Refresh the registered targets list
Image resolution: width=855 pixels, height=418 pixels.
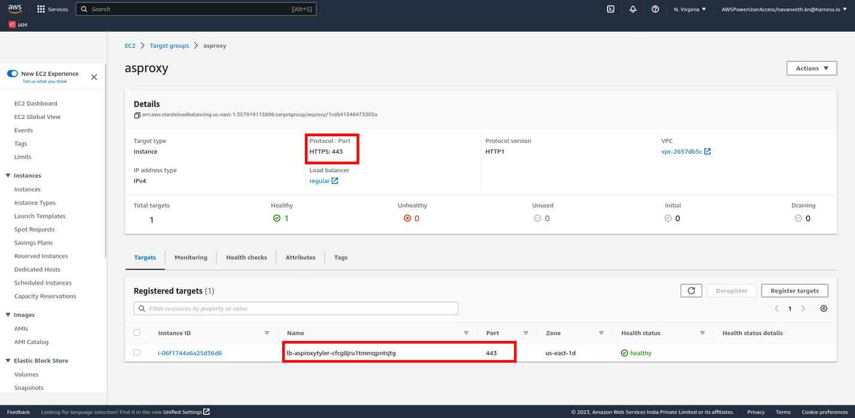691,291
